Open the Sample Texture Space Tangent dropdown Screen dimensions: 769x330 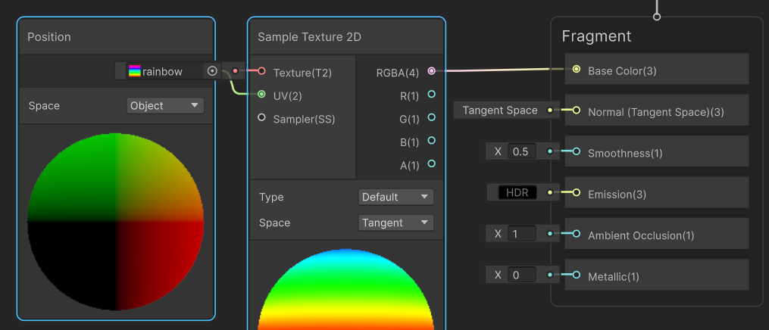coord(395,223)
